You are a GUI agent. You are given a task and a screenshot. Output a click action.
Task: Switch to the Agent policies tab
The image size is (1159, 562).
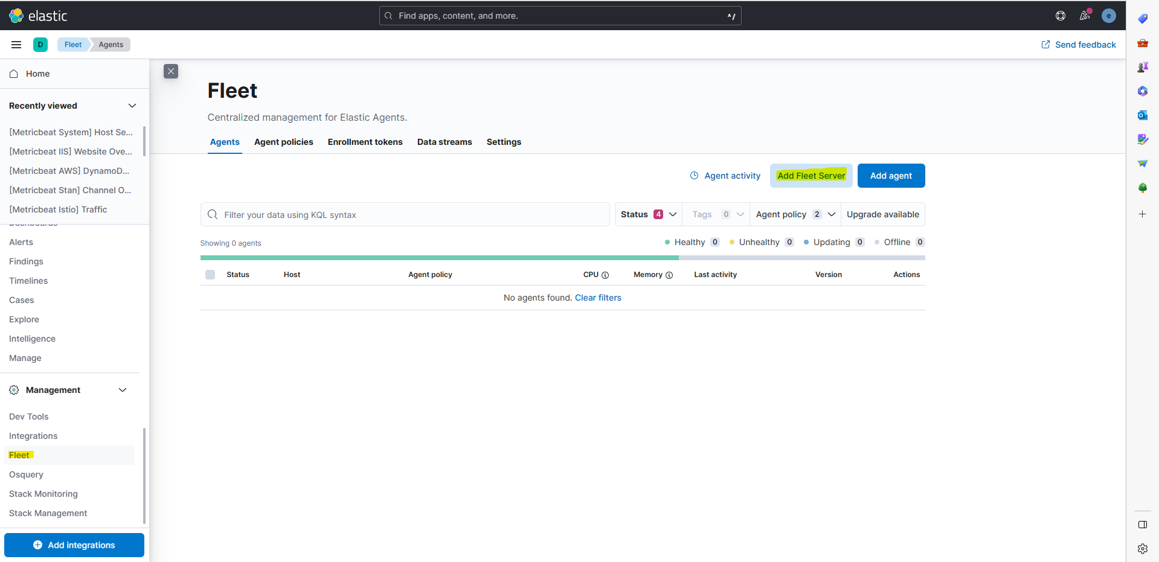(284, 142)
